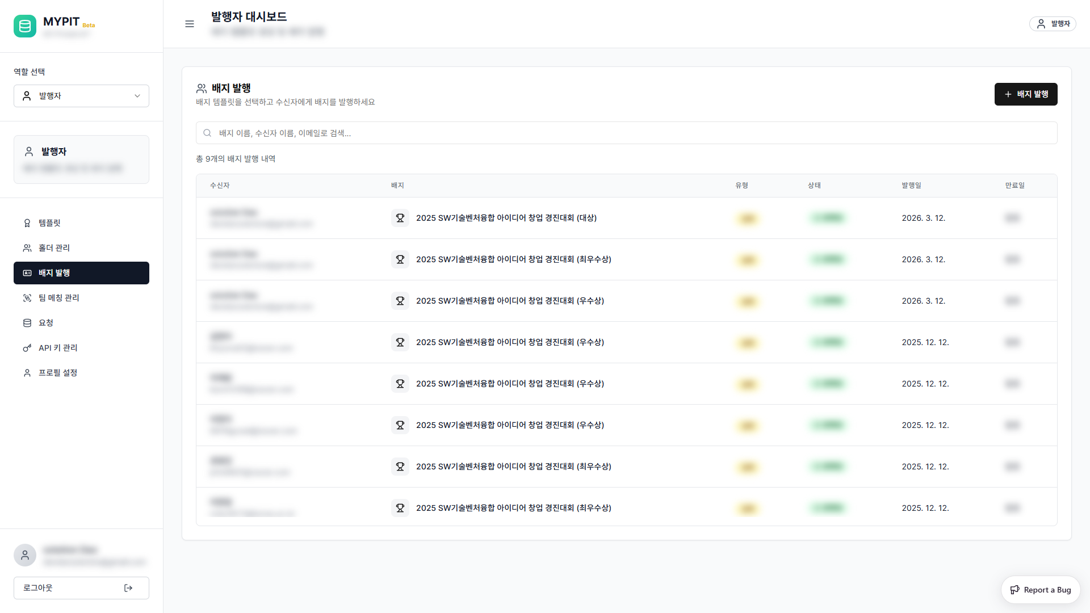The width and height of the screenshot is (1090, 613).
Task: Go to 홀더 관리 in sidebar
Action: (x=54, y=248)
